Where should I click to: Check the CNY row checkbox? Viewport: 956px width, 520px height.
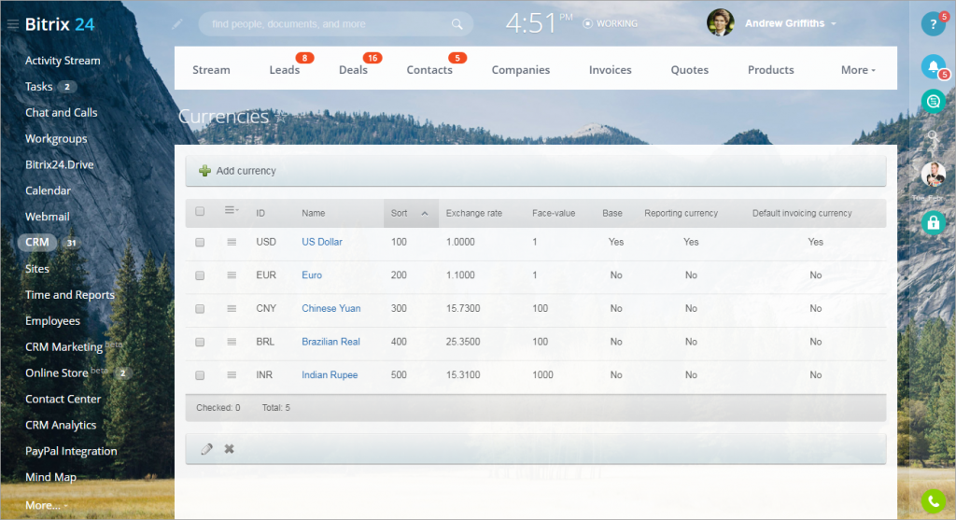(200, 308)
